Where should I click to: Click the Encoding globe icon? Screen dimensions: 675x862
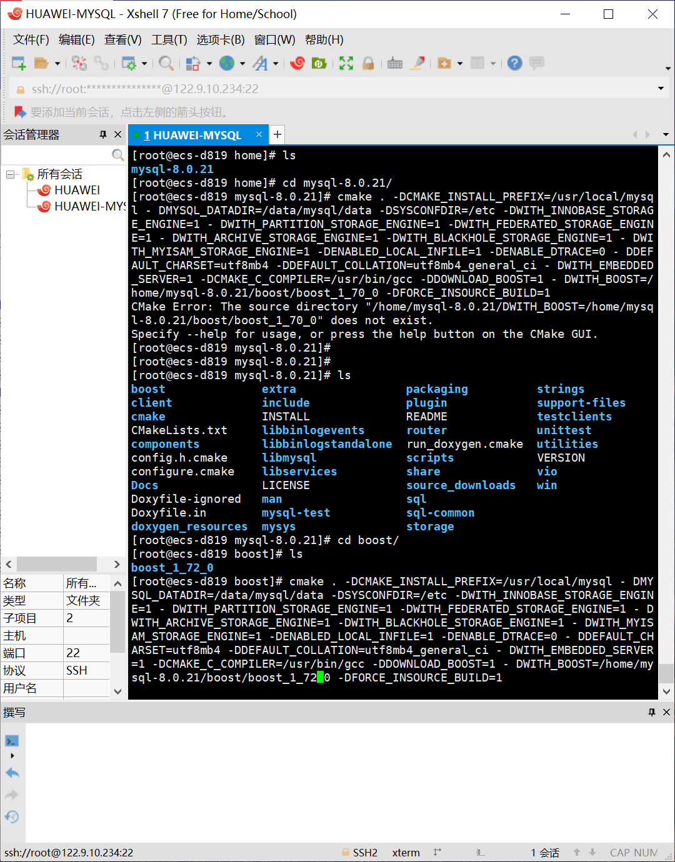coord(227,63)
